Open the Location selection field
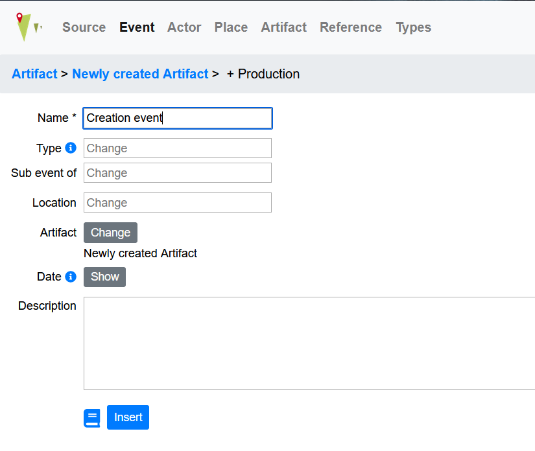This screenshot has height=451, width=535. [177, 203]
